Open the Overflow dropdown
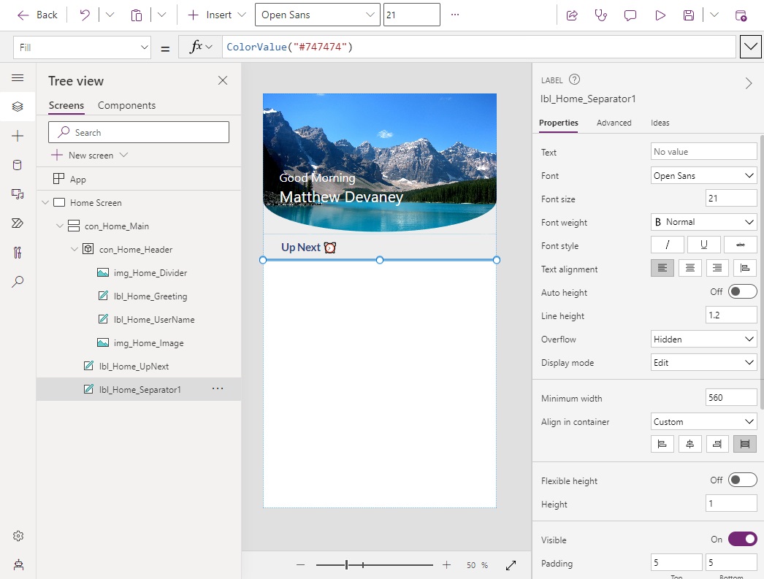This screenshot has width=764, height=579. click(703, 338)
